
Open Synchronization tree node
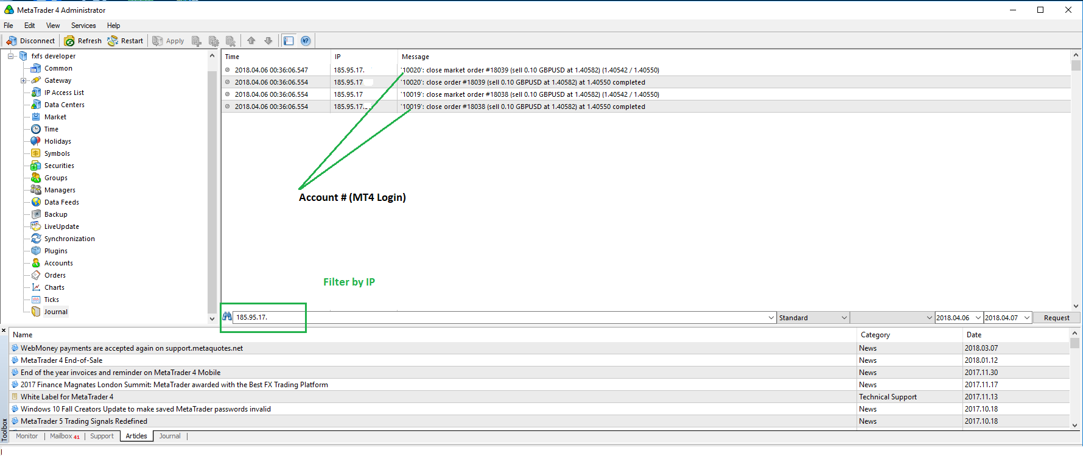(x=69, y=239)
